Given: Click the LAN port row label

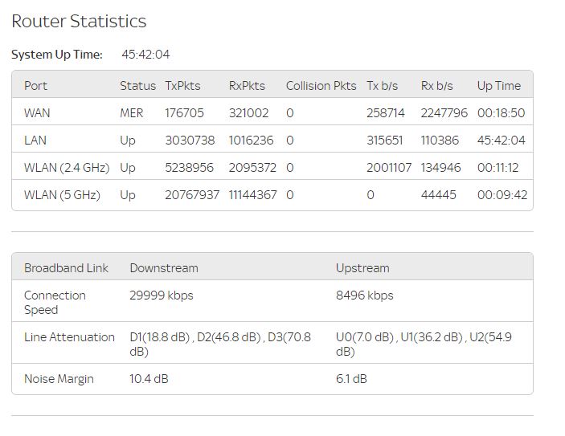Looking at the screenshot, I should coord(35,141).
